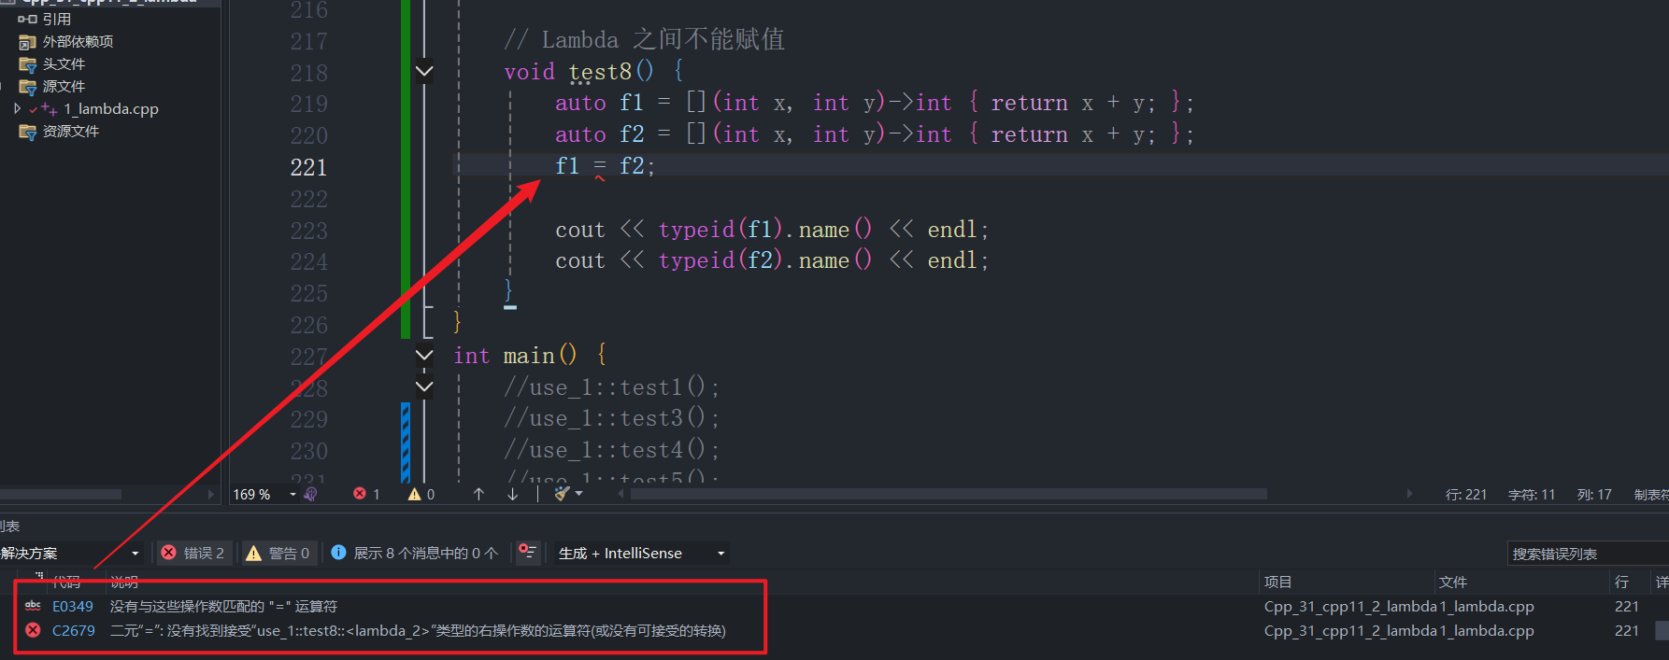The height and width of the screenshot is (660, 1669).
Task: Toggle the 展示 8 个消息中的 0 个 messages filter
Action: click(416, 553)
